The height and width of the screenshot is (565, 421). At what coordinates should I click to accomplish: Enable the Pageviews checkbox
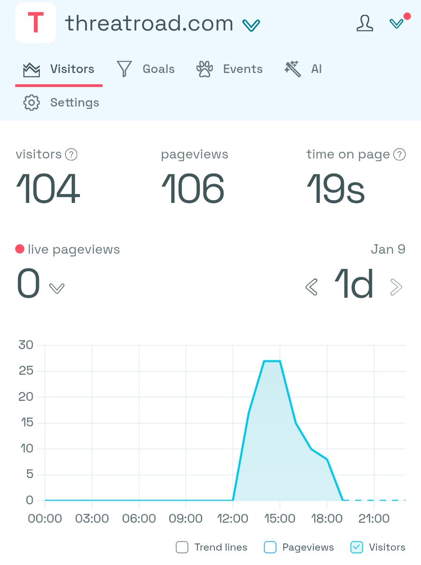point(270,547)
